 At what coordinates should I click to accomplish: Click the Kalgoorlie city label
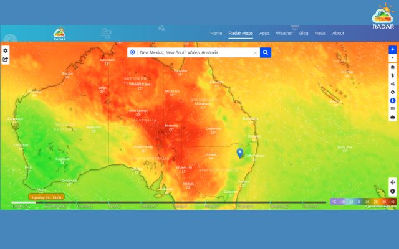pos(62,159)
